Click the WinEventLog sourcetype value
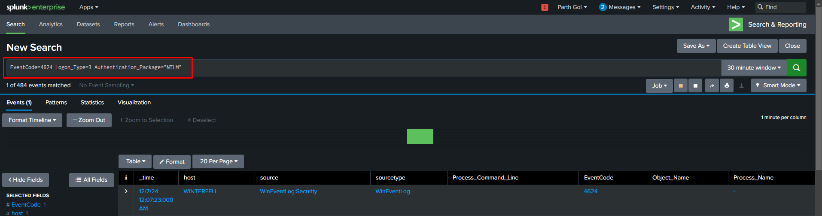The width and height of the screenshot is (822, 216). point(393,192)
